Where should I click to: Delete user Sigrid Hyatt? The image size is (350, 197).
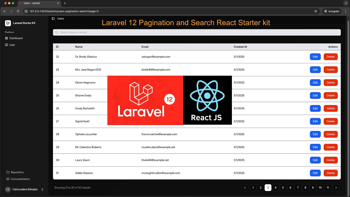pos(331,121)
